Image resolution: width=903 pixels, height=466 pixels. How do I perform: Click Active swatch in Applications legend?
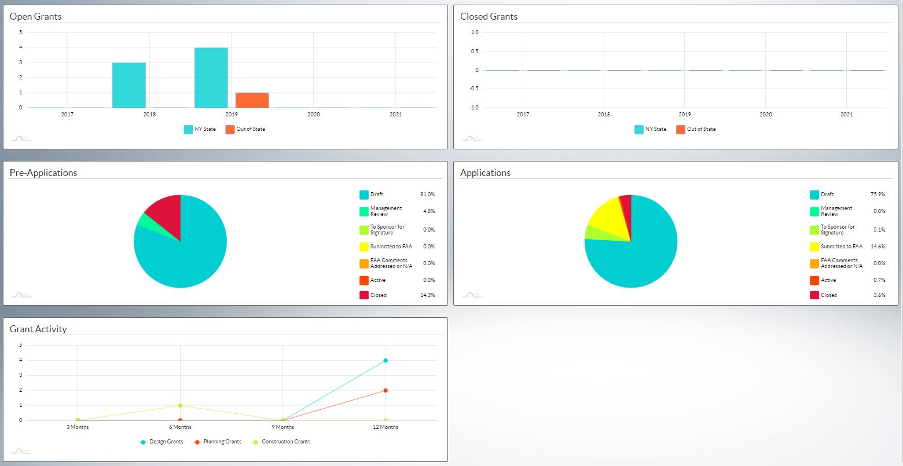(814, 280)
